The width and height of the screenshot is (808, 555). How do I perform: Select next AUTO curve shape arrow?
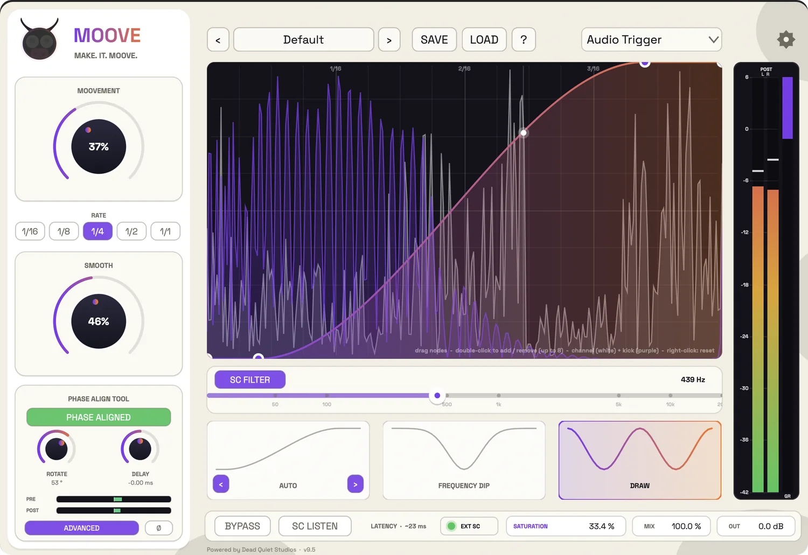click(x=356, y=484)
